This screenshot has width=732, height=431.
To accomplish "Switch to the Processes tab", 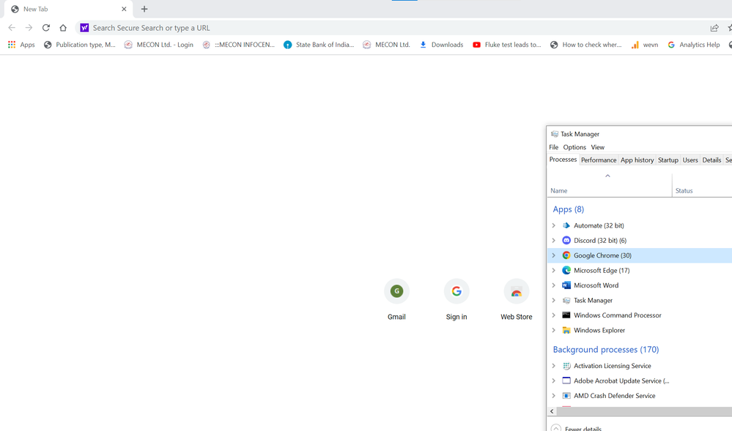I will point(563,160).
